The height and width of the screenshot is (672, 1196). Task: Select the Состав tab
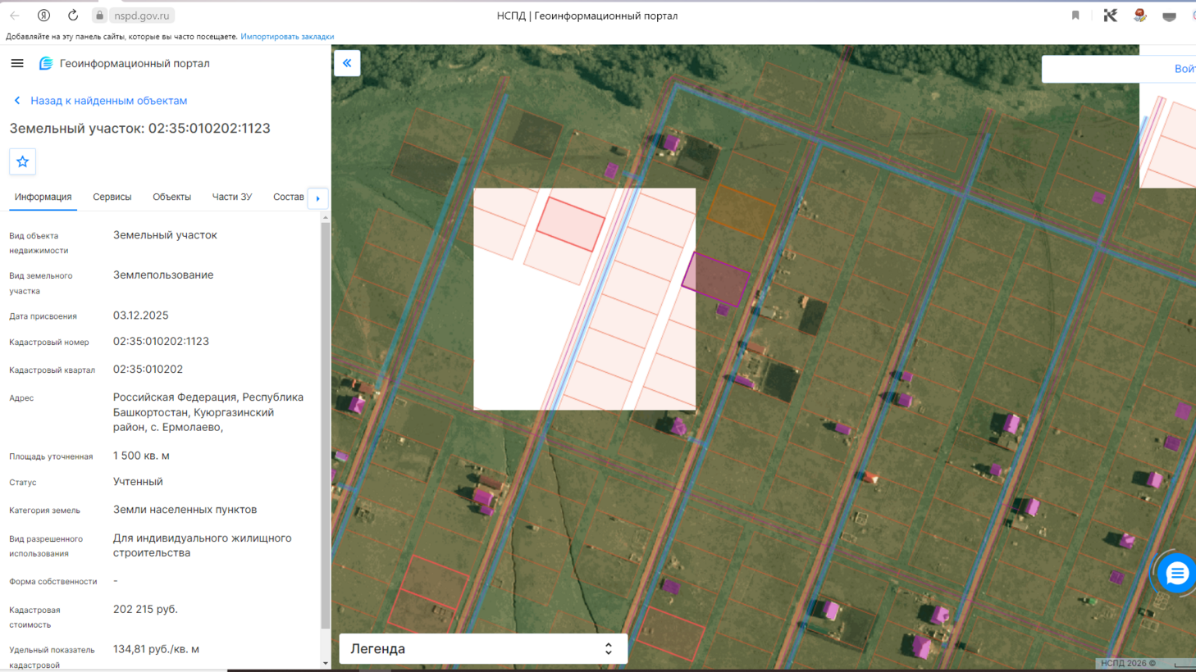point(289,198)
